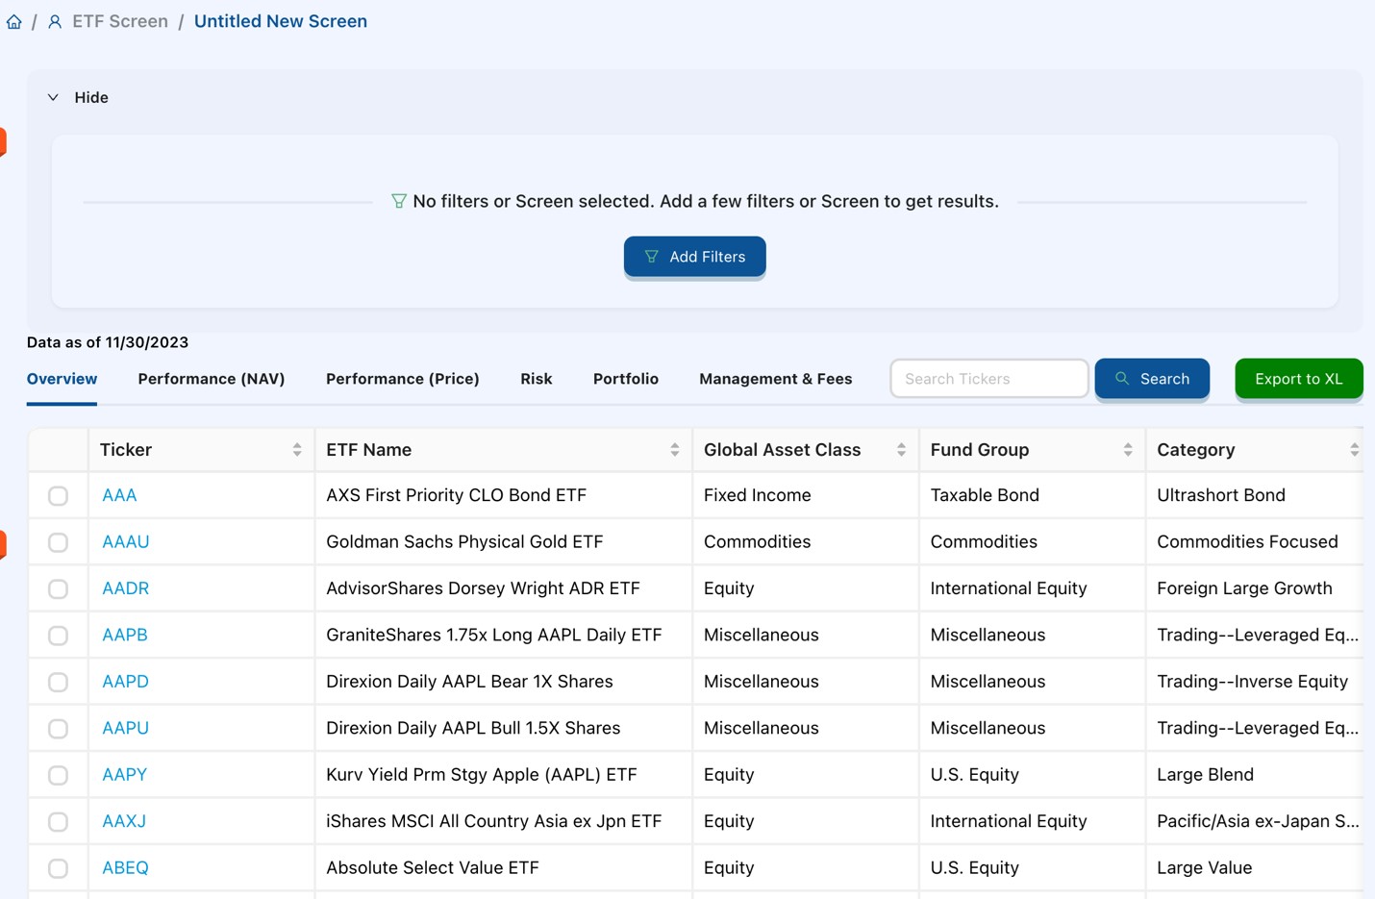Open the AAAU ticker link

126,541
